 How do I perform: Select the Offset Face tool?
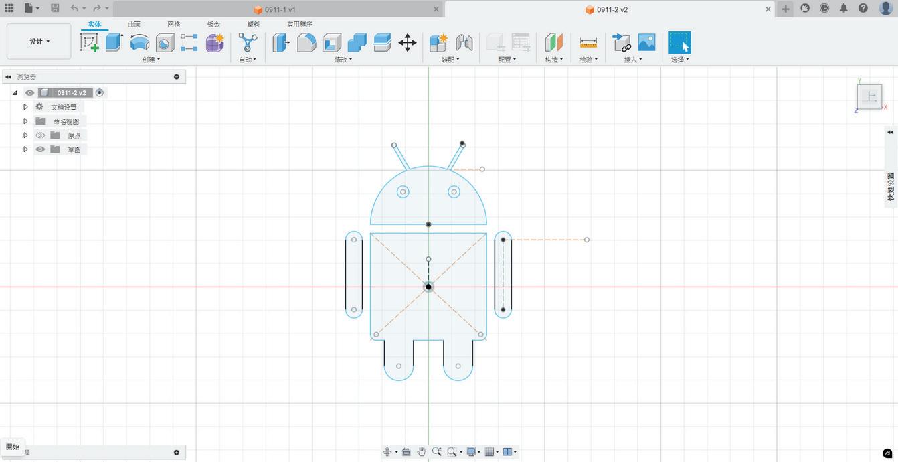[x=382, y=42]
